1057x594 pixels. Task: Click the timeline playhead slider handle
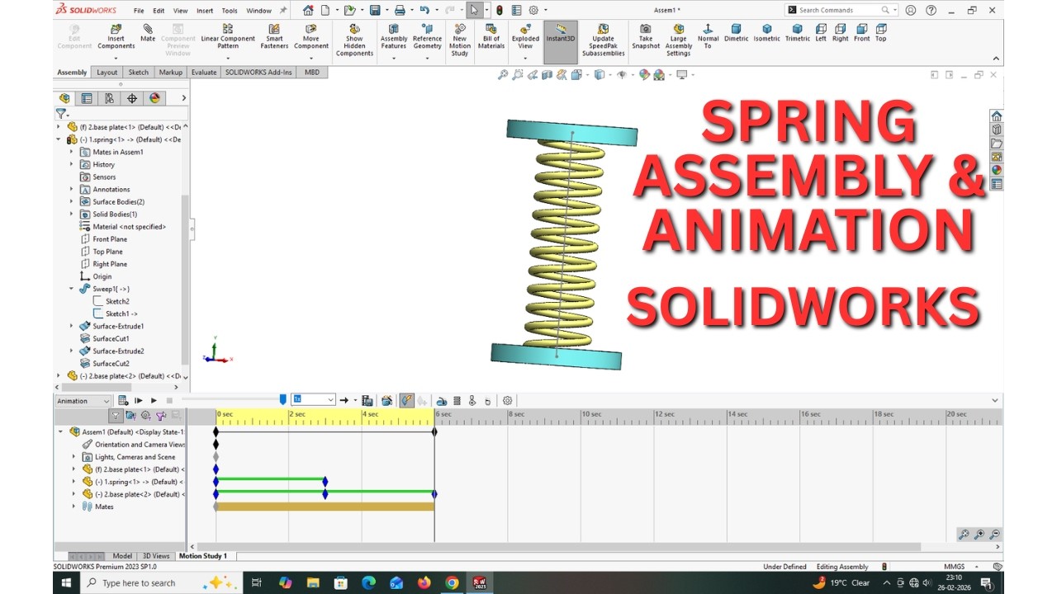283,400
